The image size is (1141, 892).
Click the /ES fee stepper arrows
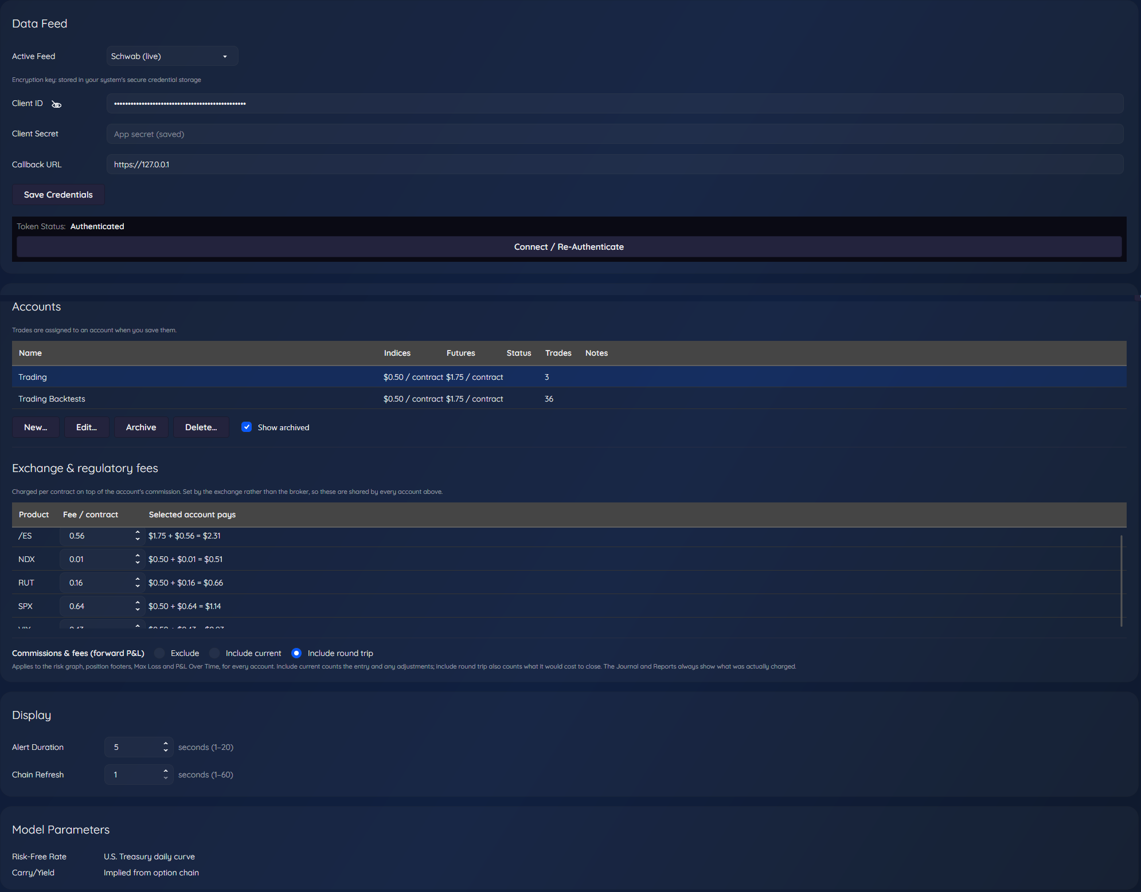click(138, 536)
